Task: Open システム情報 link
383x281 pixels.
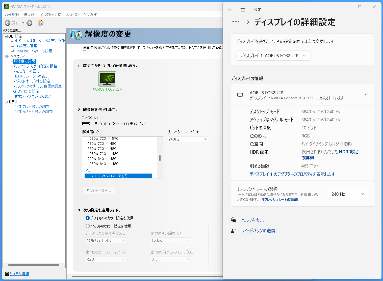Action: (x=19, y=274)
